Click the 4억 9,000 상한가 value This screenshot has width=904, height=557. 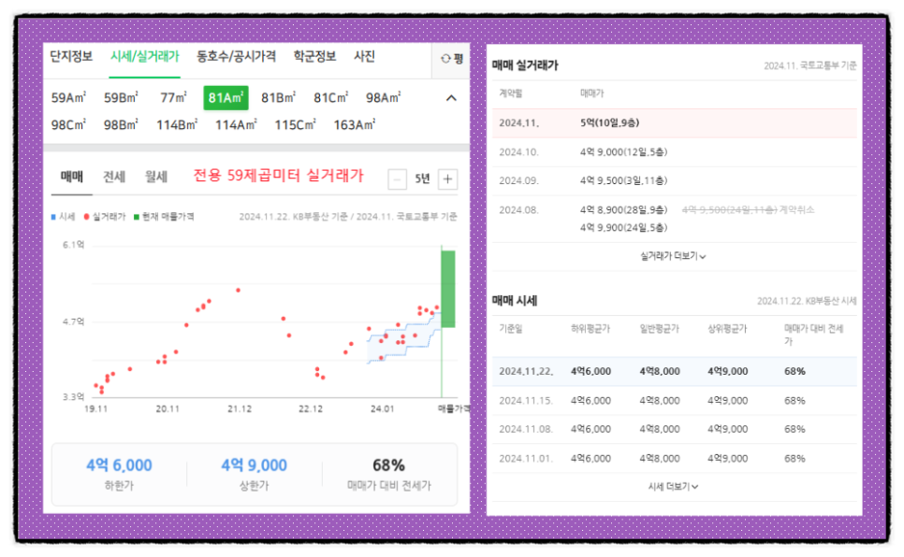click(255, 464)
